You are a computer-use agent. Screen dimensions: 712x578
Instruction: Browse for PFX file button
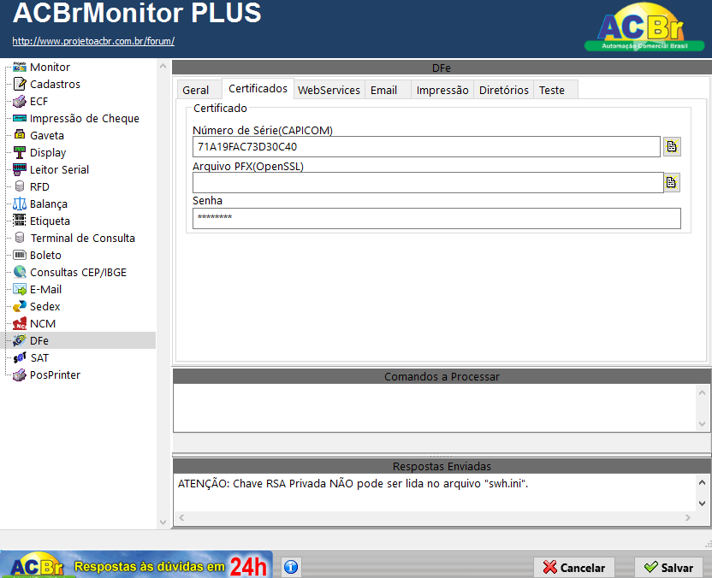(672, 182)
